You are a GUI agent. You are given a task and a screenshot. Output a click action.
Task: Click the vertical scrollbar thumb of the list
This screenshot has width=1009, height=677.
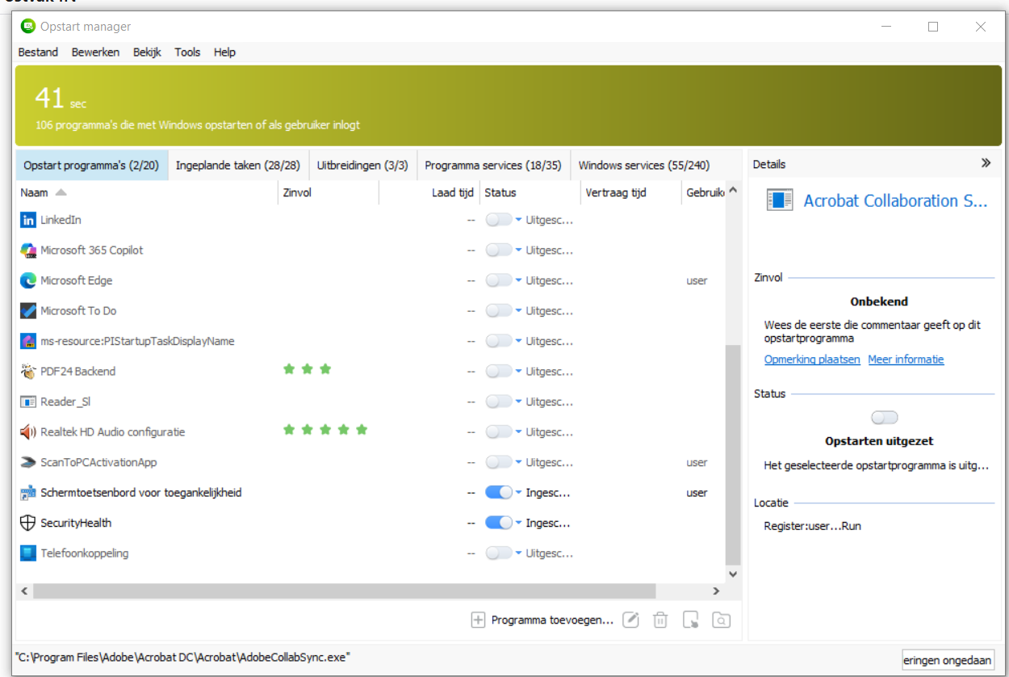(x=732, y=454)
